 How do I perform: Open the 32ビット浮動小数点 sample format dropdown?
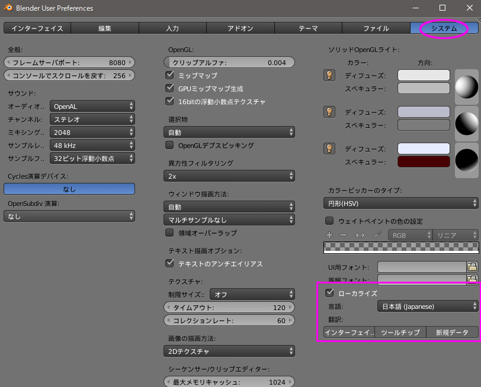(92, 159)
